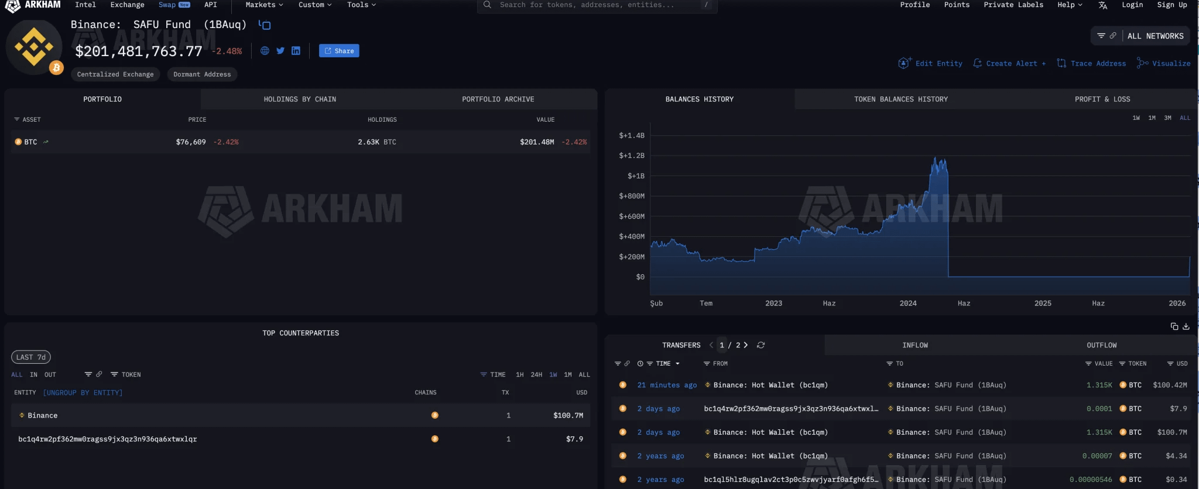This screenshot has height=489, width=1199.
Task: Switch to the Outflow transfers tab
Action: click(x=1102, y=345)
